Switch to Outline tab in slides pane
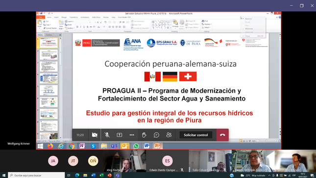The image size is (316, 178). tap(49, 35)
